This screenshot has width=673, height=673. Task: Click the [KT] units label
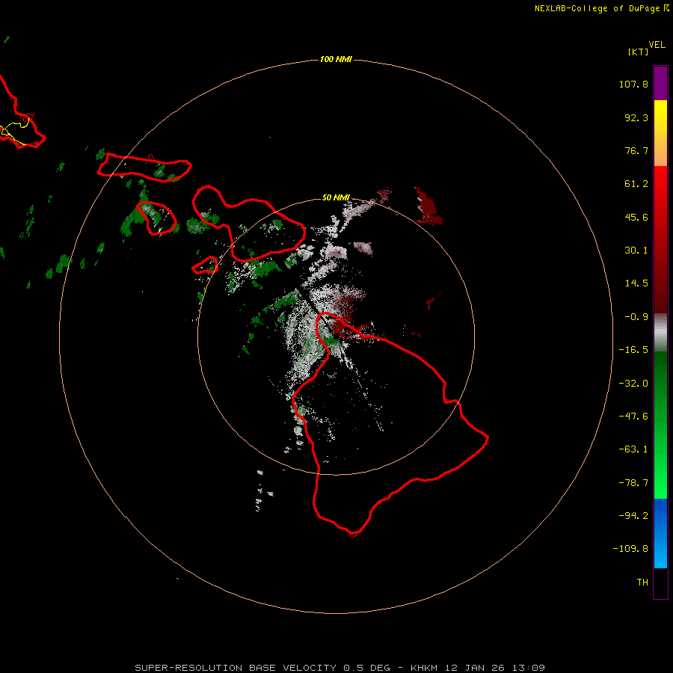click(x=638, y=52)
